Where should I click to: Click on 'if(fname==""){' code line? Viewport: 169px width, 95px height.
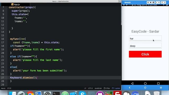[x=20, y=46]
